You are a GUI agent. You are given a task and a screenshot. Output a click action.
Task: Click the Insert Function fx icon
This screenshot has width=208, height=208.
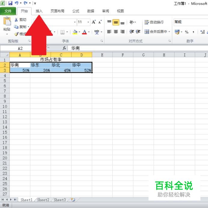click(x=64, y=48)
